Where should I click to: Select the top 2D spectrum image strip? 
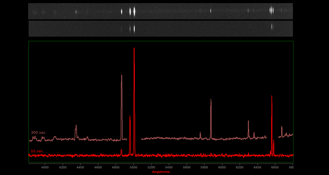click(x=160, y=11)
